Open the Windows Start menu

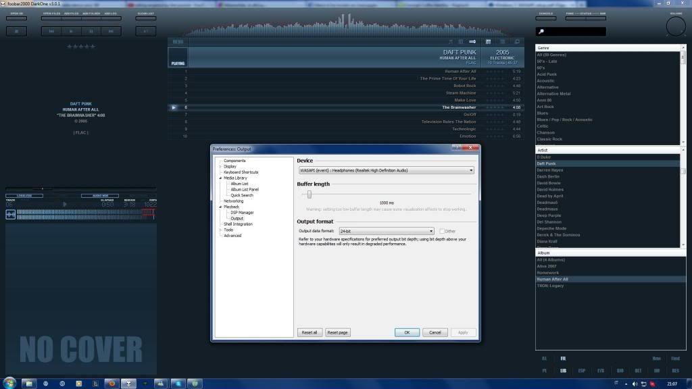[x=9, y=383]
